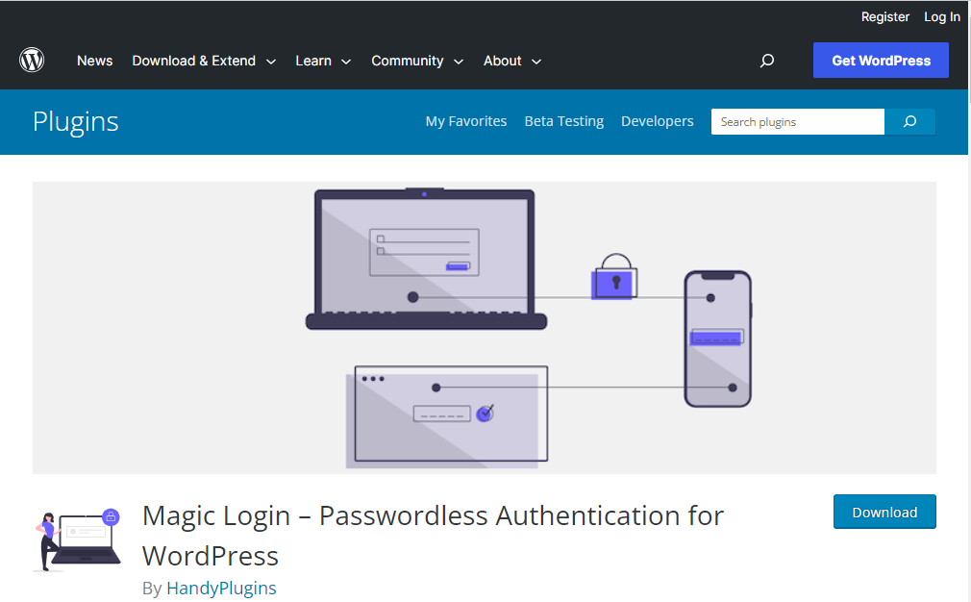971x602 pixels.
Task: Expand the About menu
Action: click(512, 61)
